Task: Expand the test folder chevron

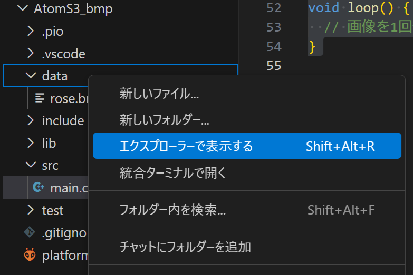Action: [x=31, y=210]
